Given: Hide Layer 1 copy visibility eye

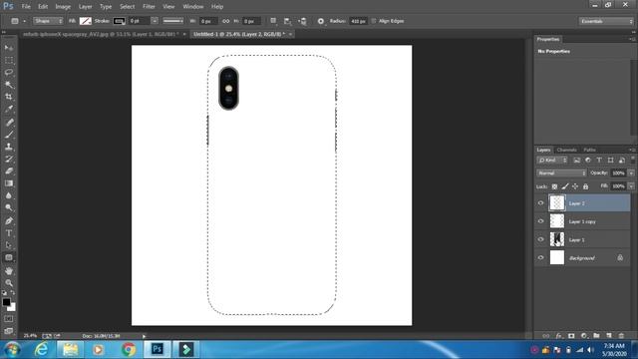Looking at the screenshot, I should pyautogui.click(x=540, y=221).
